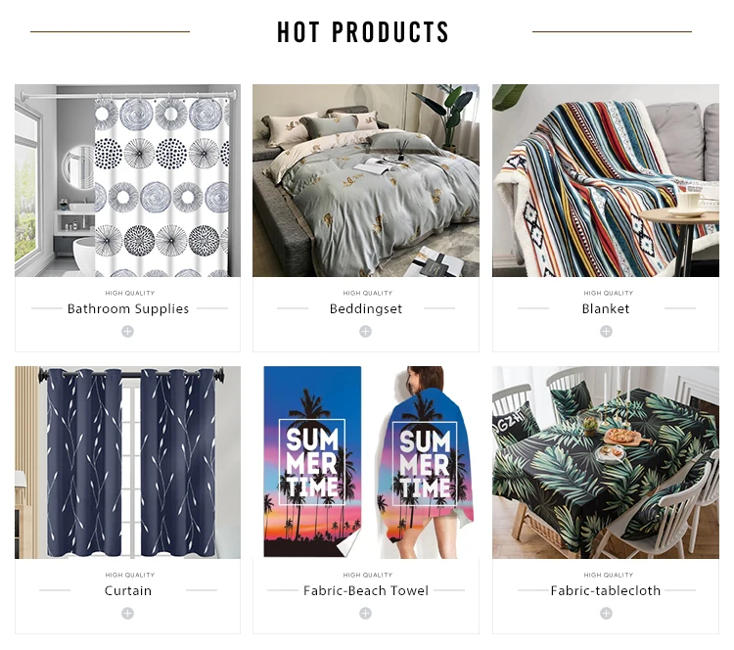Image resolution: width=734 pixels, height=650 pixels.
Task: View the shower curtain product image
Action: pyautogui.click(x=128, y=181)
